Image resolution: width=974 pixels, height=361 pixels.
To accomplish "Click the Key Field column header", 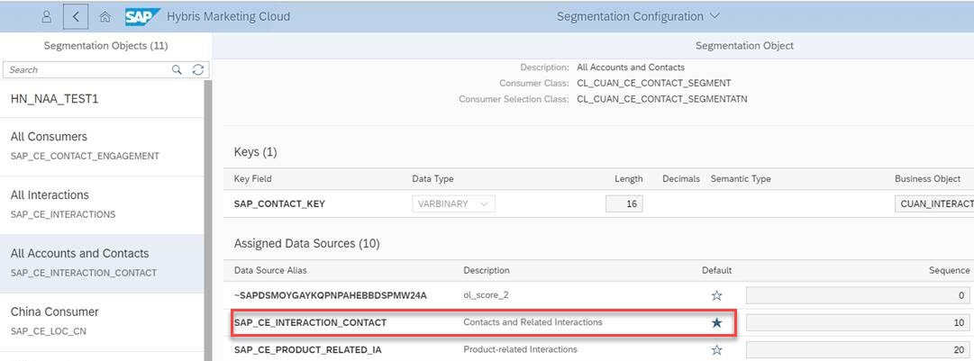I will point(253,178).
